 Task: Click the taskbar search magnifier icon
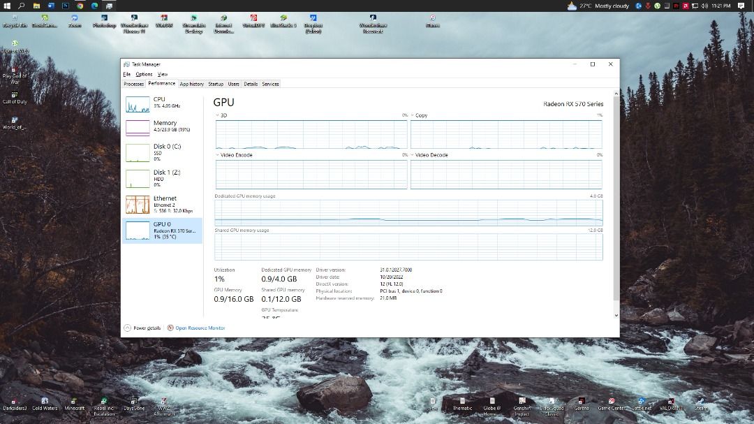click(21, 6)
